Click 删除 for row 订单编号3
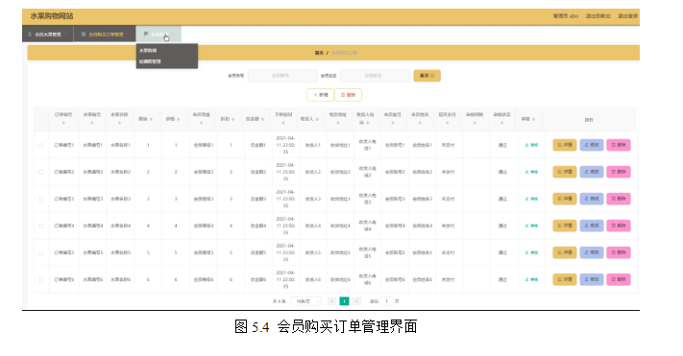This screenshot has height=356, width=683. tap(619, 199)
